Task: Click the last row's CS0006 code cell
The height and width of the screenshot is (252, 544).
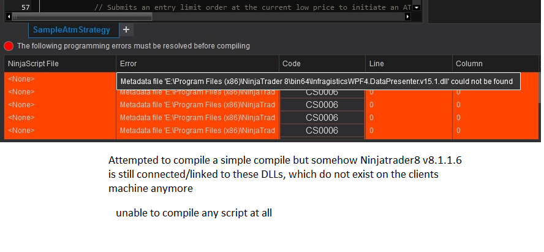Action: [x=322, y=131]
